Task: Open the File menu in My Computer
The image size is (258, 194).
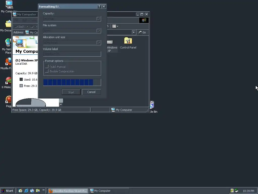Action: click(16, 20)
